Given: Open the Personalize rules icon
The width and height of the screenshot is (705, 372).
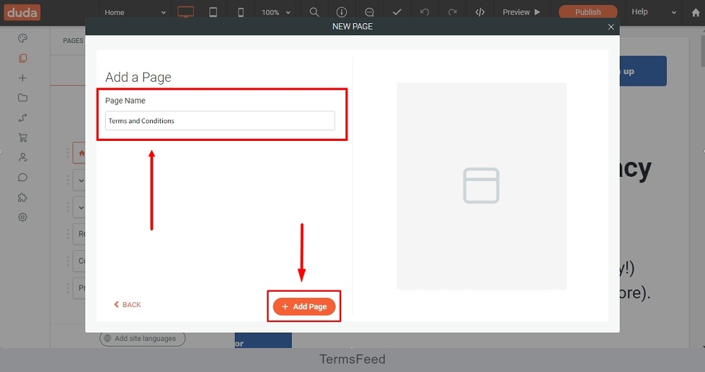Looking at the screenshot, I should (x=23, y=118).
